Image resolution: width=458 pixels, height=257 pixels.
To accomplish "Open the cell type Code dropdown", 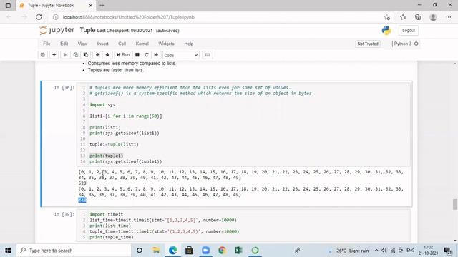I will pos(181,55).
